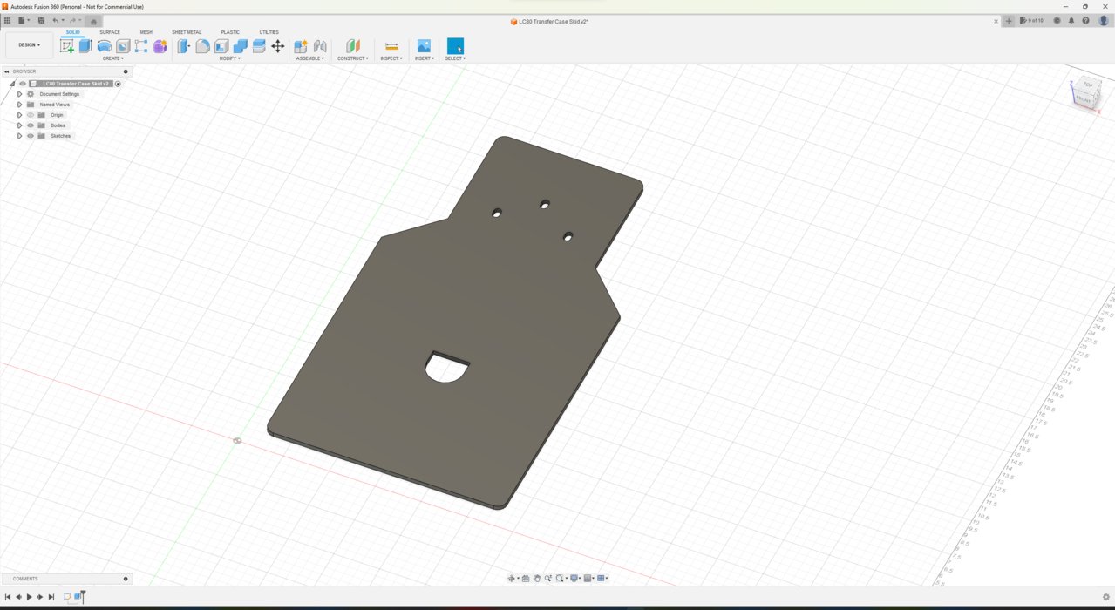Switch to the UTILITIES tab
Image resolution: width=1115 pixels, height=610 pixels.
(x=269, y=32)
